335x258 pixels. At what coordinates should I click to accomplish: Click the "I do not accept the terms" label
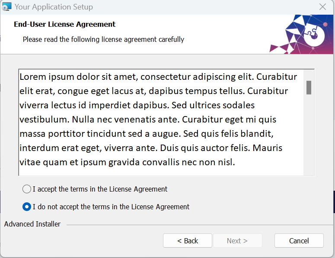tap(111, 207)
